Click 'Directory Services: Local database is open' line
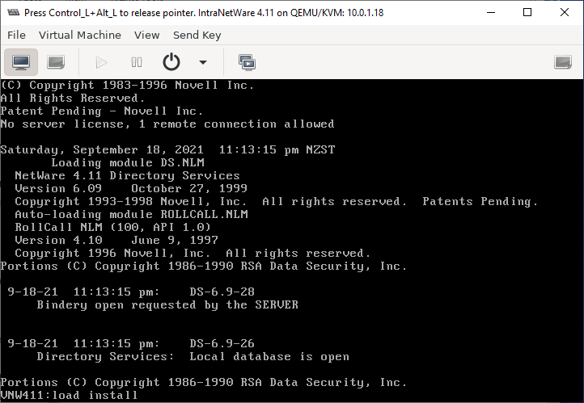 point(193,356)
